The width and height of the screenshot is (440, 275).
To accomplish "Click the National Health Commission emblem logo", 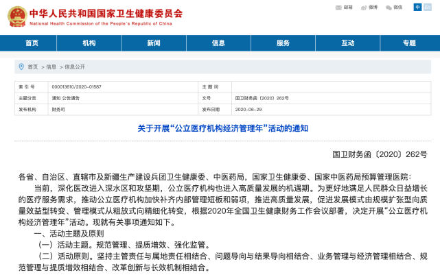I will (16, 15).
